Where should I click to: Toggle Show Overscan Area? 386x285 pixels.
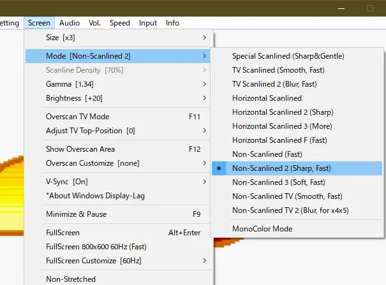80,149
